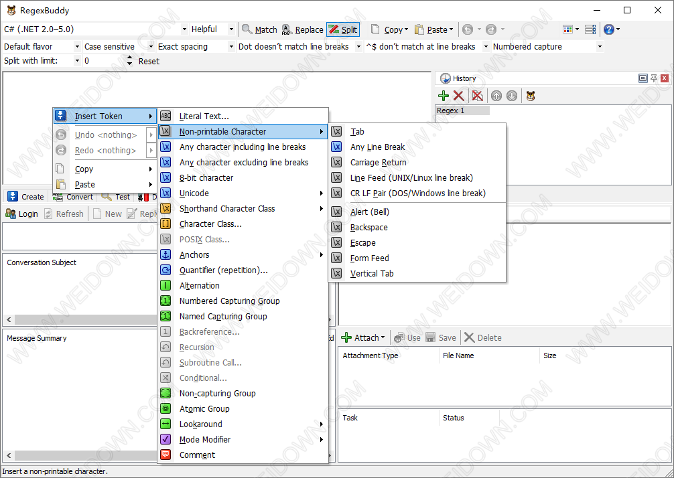The width and height of the screenshot is (674, 478).
Task: Choose Numbered Capturing Group menu item
Action: click(x=243, y=301)
